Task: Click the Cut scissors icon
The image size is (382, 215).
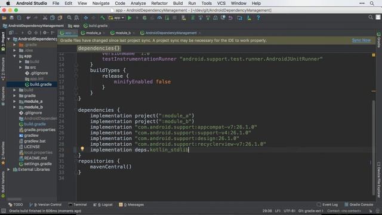Action: pos(45,18)
